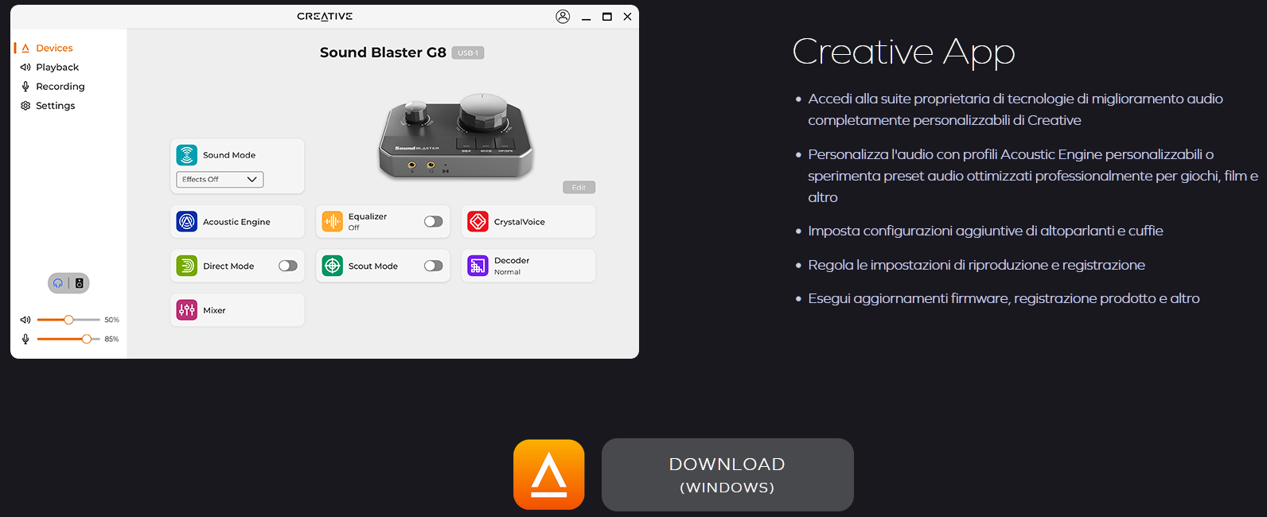Viewport: 1267px width, 517px height.
Task: Open the Acoustic Engine card
Action: 237,221
